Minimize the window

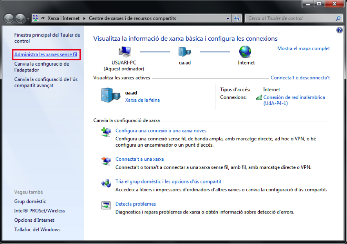pyautogui.click(x=308, y=4)
